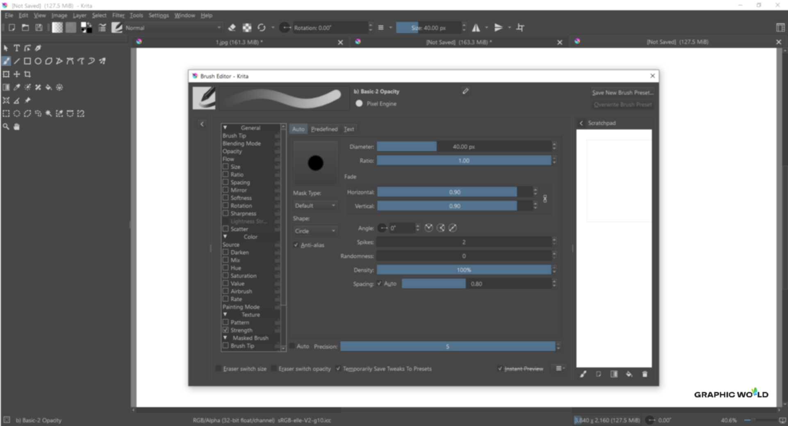Switch to the 1.jpg document tab

pos(240,42)
